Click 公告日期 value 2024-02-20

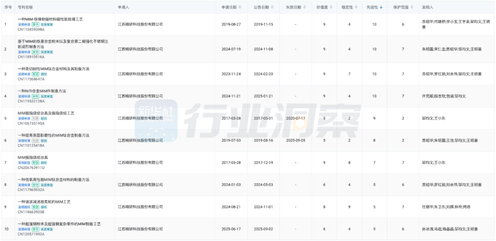pyautogui.click(x=263, y=74)
